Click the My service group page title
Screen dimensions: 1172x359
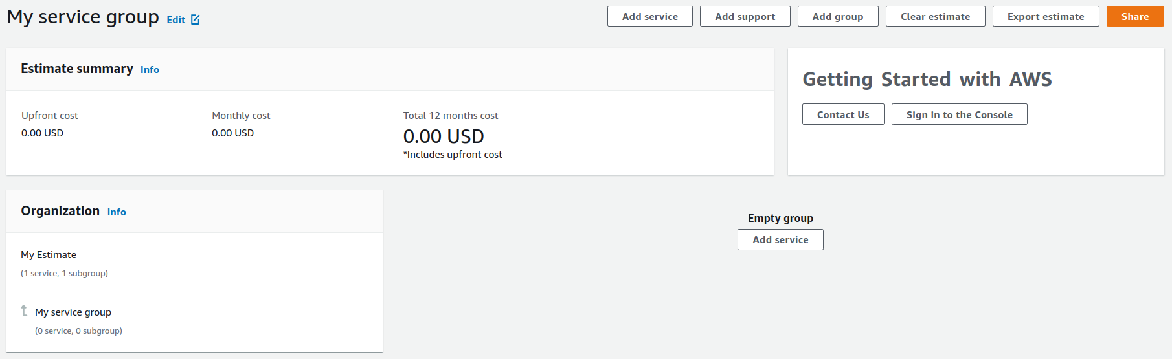(x=83, y=17)
